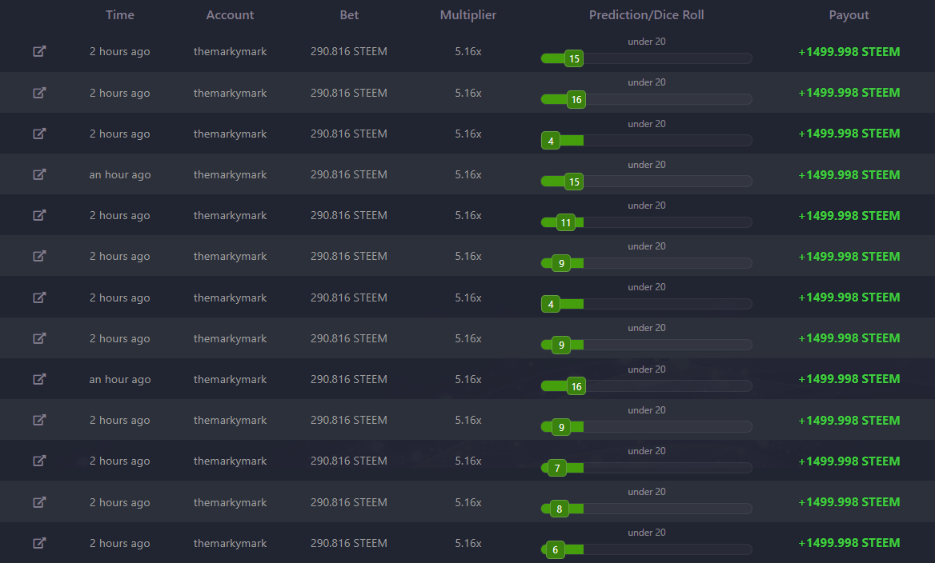Image resolution: width=935 pixels, height=563 pixels.
Task: Open external link icon on roll 7 row
Action: [39, 461]
